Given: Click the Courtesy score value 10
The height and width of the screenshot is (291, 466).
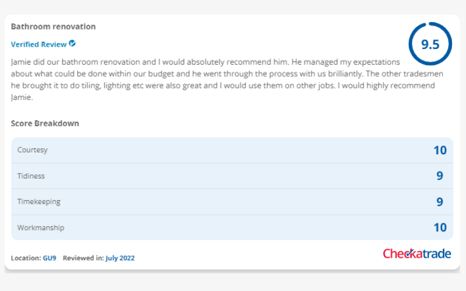Looking at the screenshot, I should (x=440, y=150).
